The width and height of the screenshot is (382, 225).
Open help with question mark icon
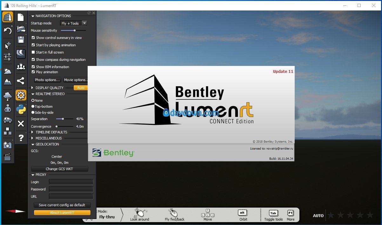coord(21,138)
